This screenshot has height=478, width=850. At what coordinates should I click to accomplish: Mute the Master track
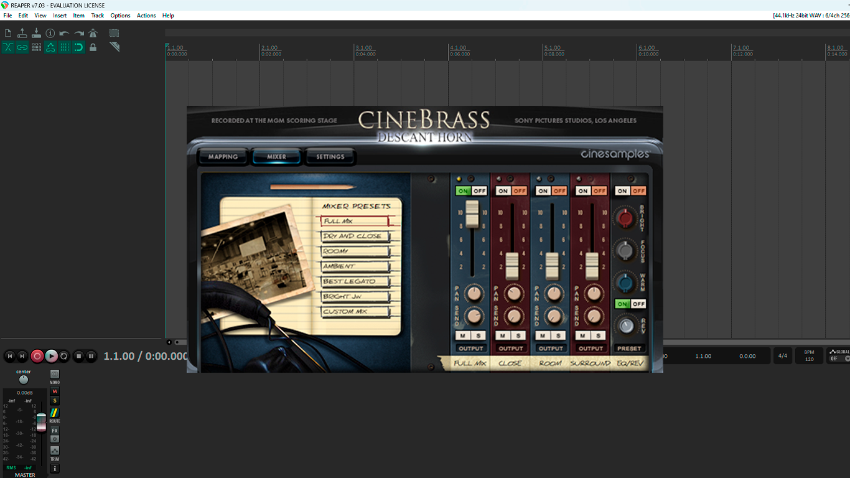click(55, 391)
